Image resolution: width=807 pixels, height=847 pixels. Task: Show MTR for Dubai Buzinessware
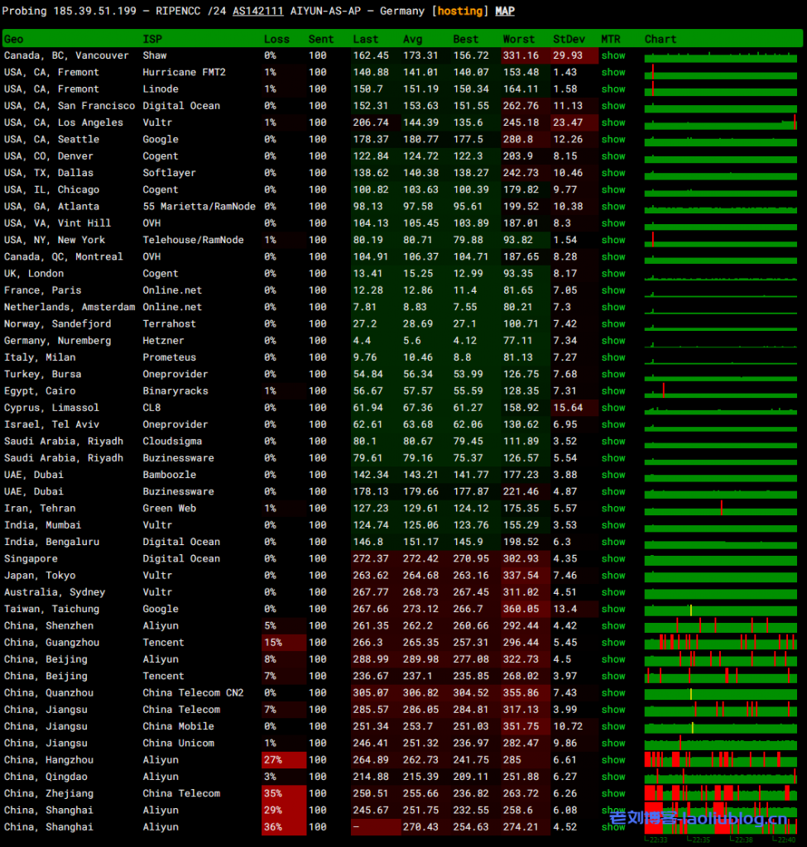point(613,491)
